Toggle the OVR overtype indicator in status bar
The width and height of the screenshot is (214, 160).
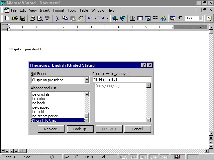click(x=153, y=157)
